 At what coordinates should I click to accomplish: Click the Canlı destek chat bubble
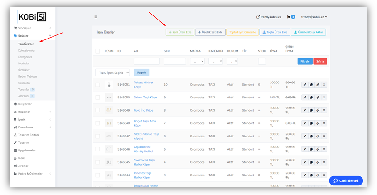(346, 180)
